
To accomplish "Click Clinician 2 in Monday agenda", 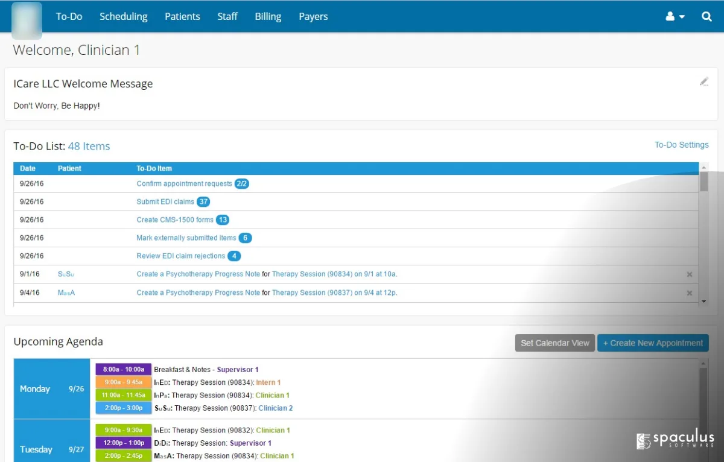I will [276, 408].
